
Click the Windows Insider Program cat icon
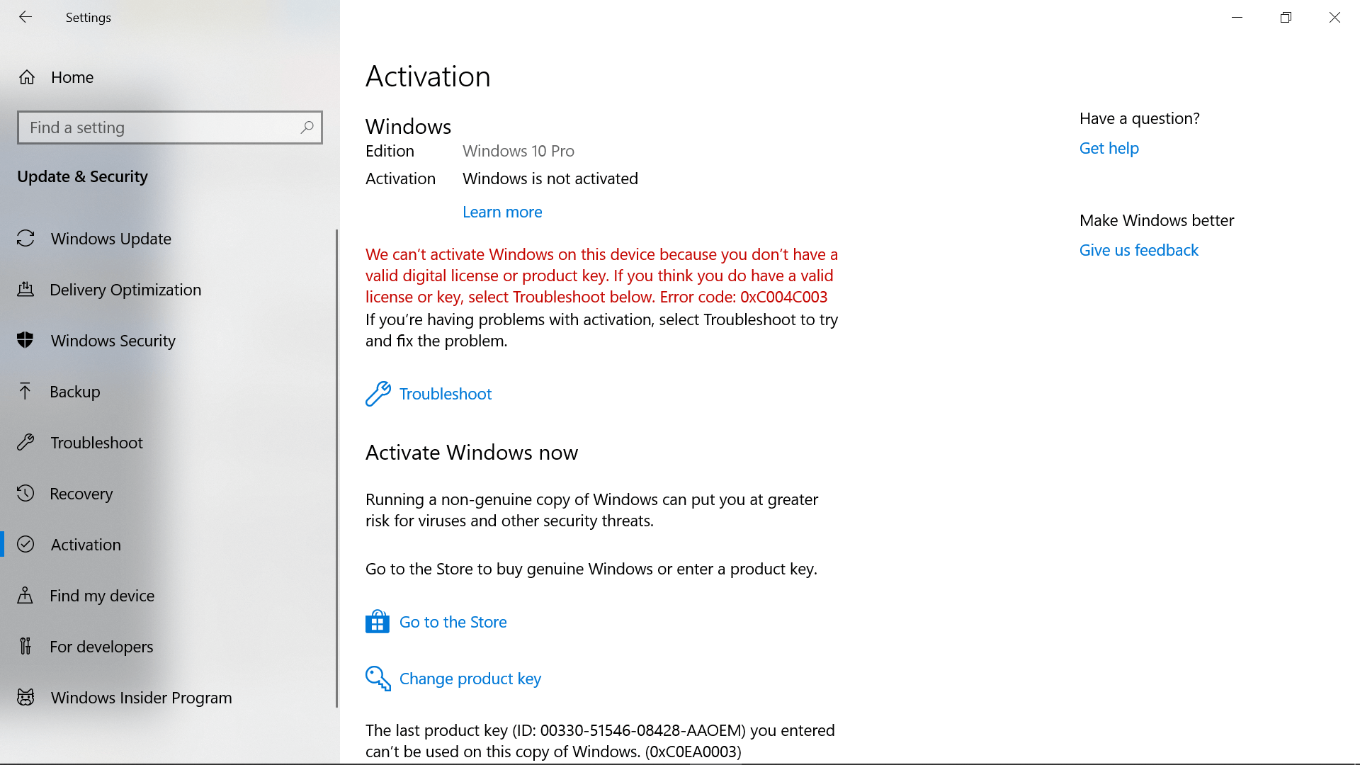click(x=25, y=698)
